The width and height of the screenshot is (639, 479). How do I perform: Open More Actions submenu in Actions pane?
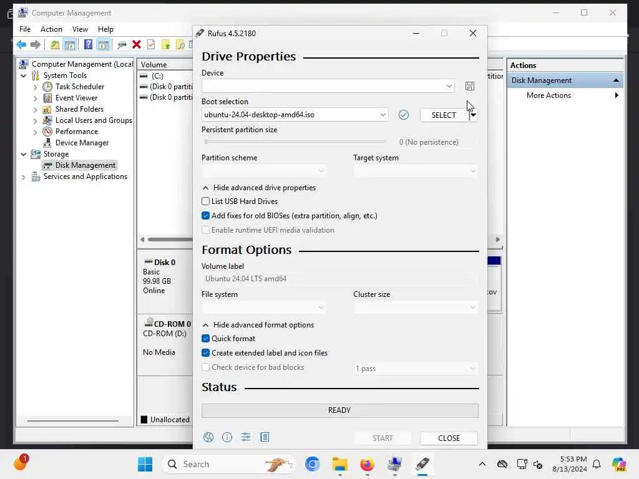point(565,95)
